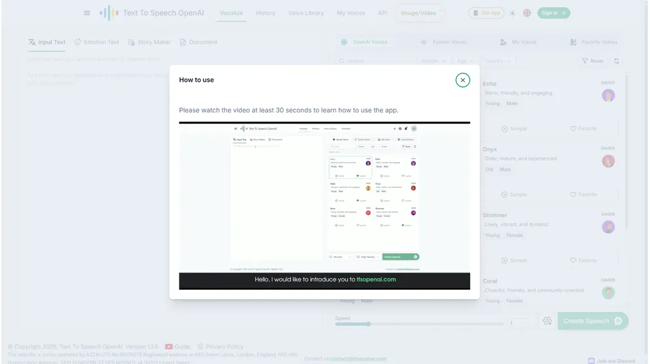Click the Join our Discord link
This screenshot has height=364, width=650.
pyautogui.click(x=612, y=361)
